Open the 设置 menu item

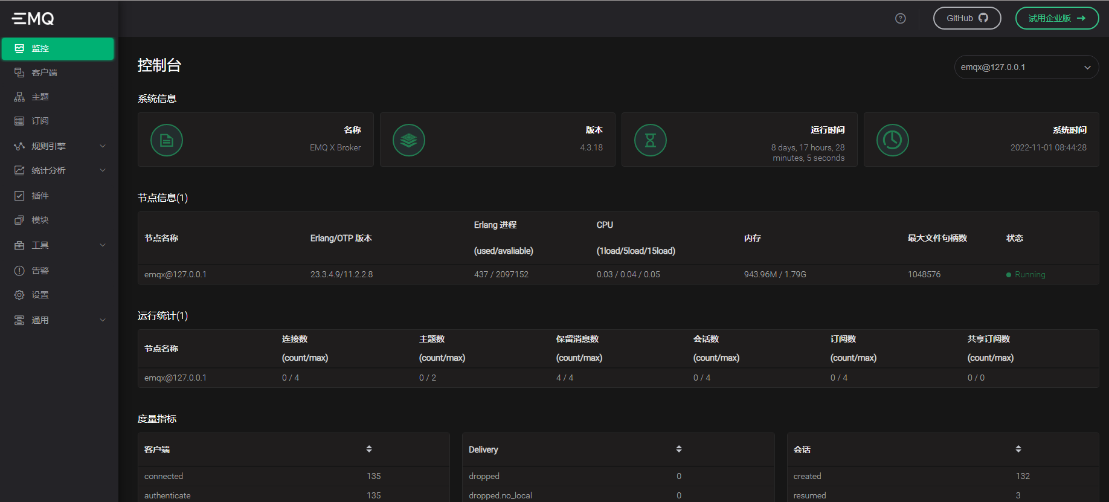[x=58, y=295]
